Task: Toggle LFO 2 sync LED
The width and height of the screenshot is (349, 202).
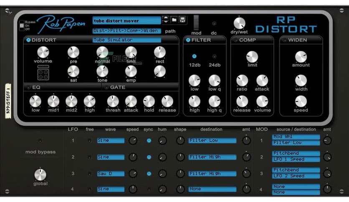Action: (x=149, y=157)
